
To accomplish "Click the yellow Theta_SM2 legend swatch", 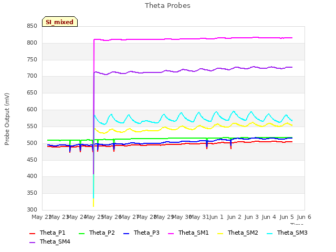I will [x=220, y=233].
